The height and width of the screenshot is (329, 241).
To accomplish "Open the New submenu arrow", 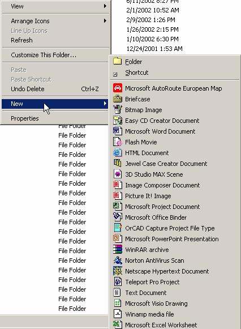I will (105, 104).
